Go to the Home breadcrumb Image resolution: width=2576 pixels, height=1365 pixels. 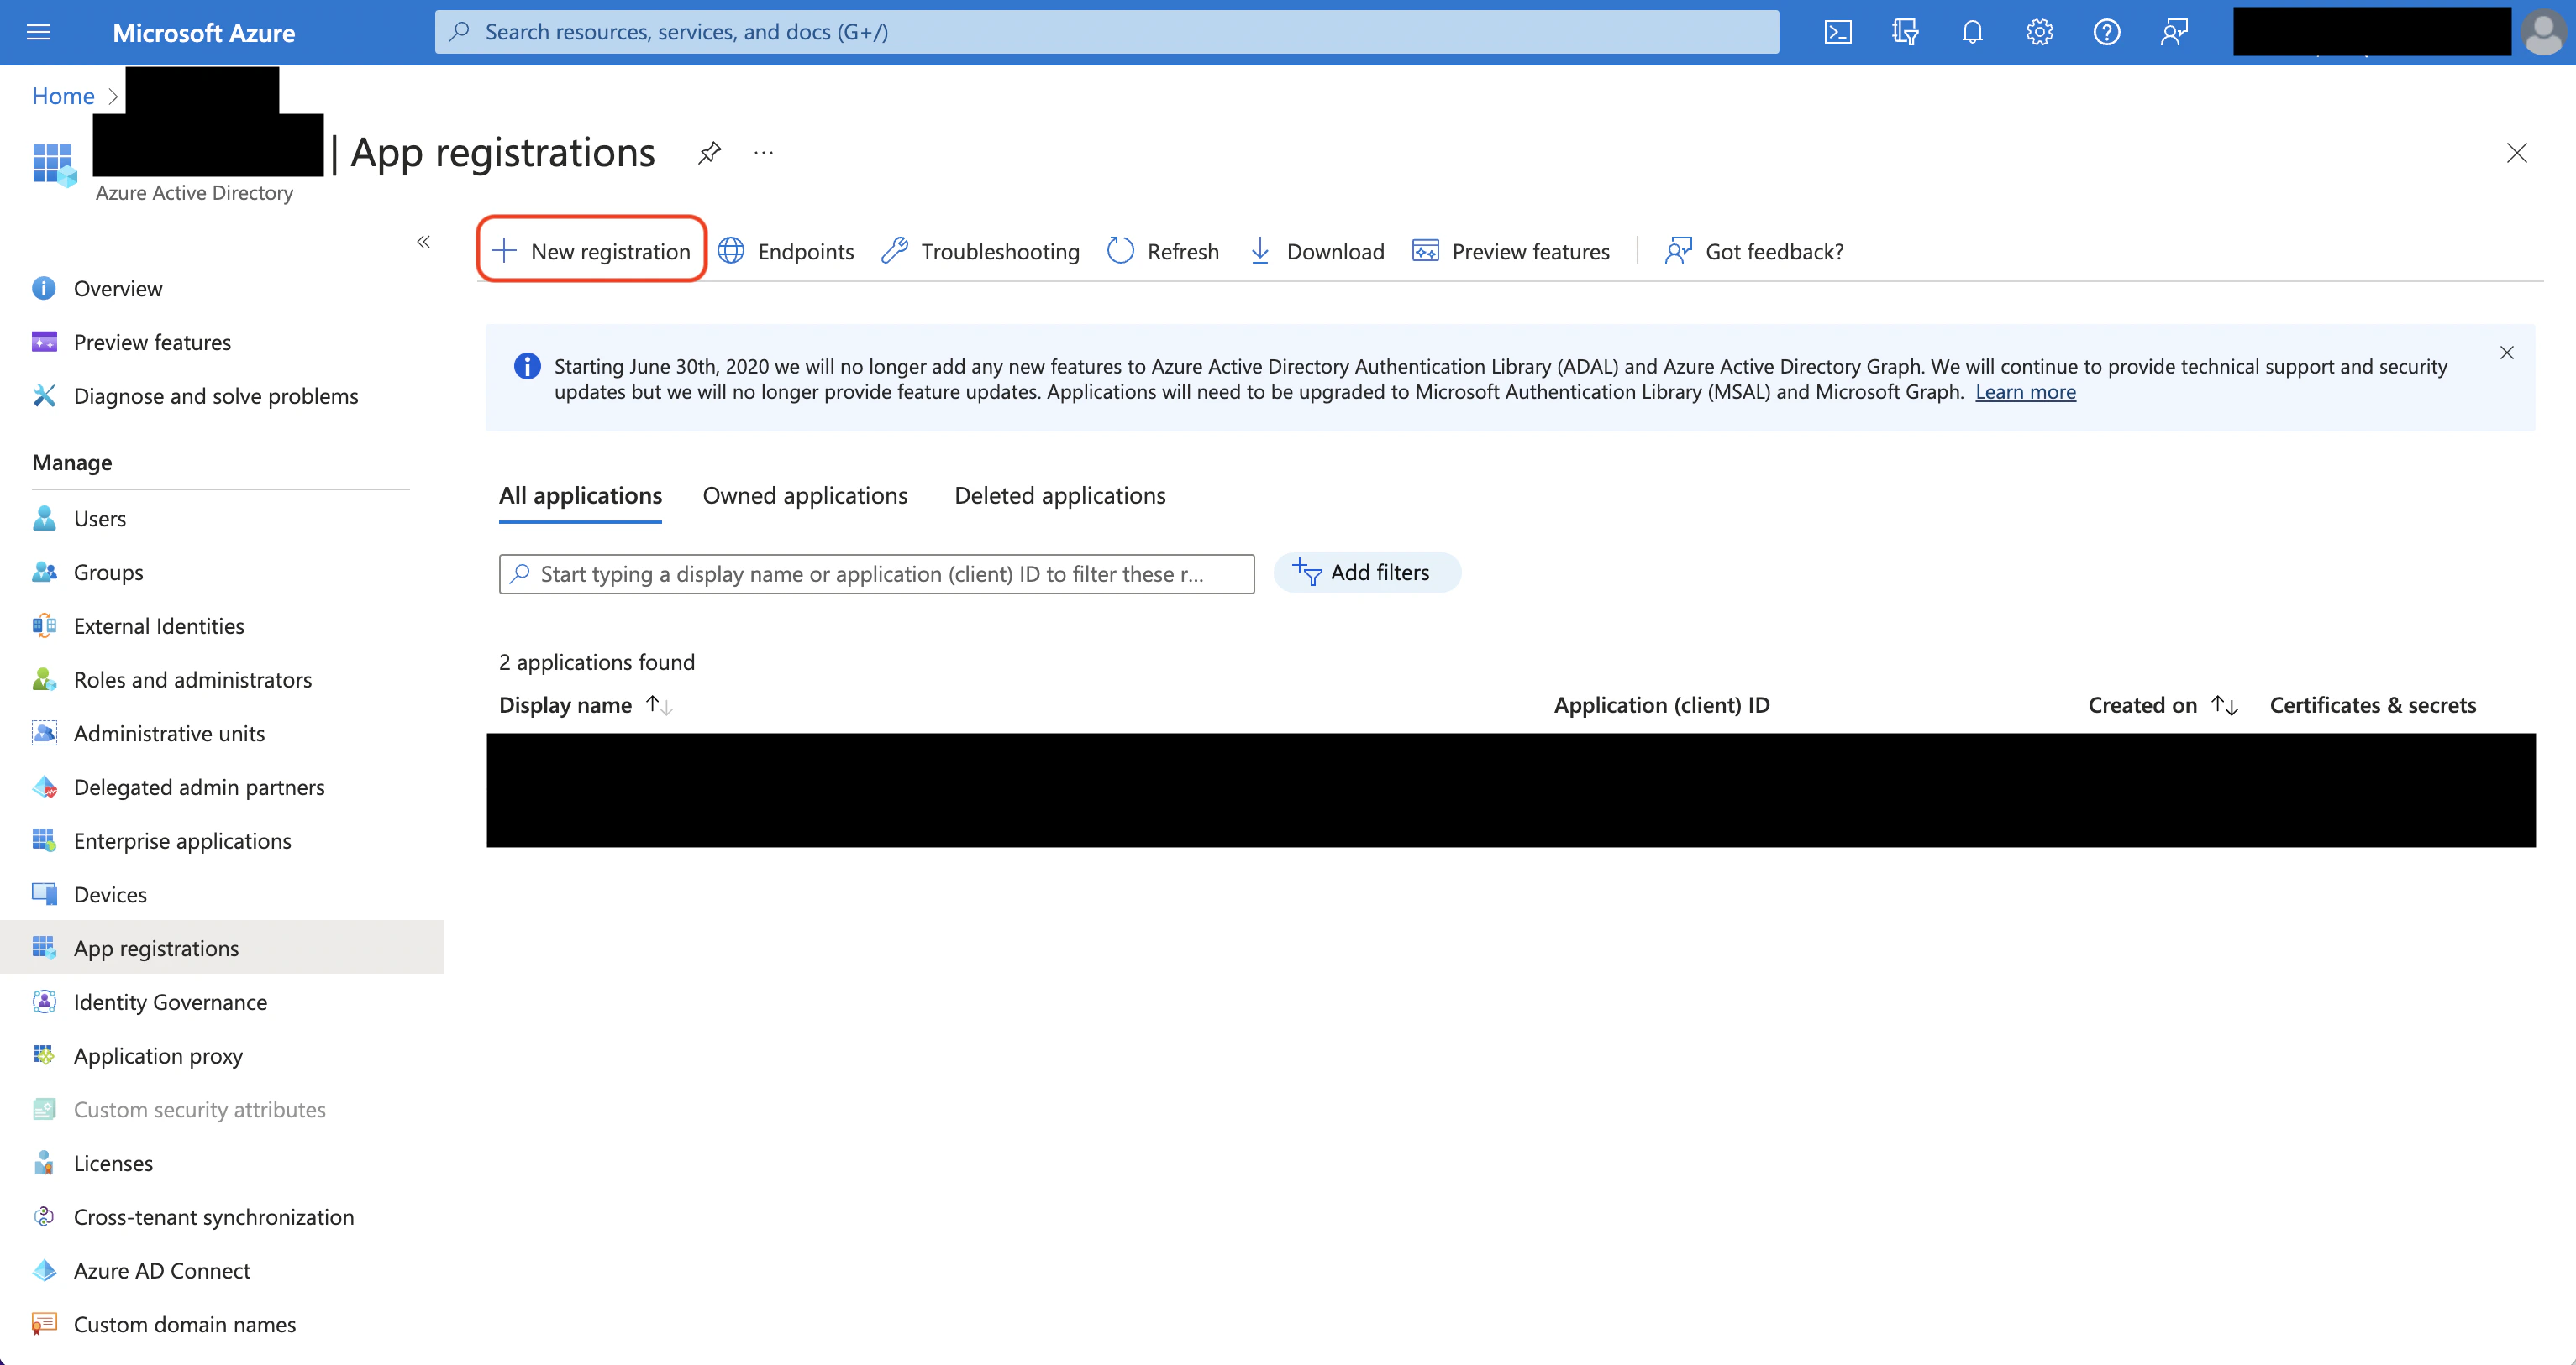(x=63, y=96)
